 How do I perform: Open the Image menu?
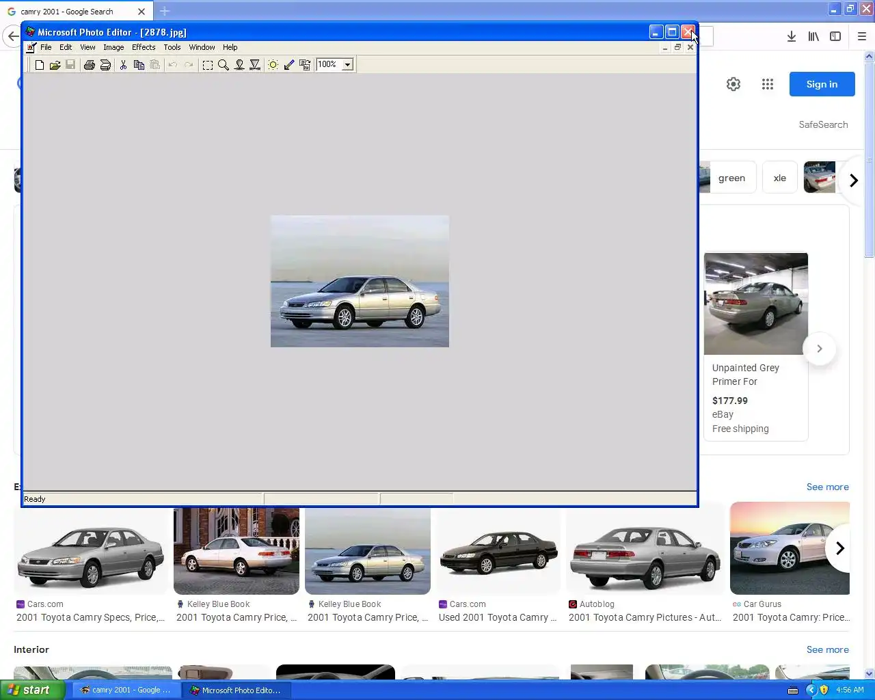click(x=113, y=47)
